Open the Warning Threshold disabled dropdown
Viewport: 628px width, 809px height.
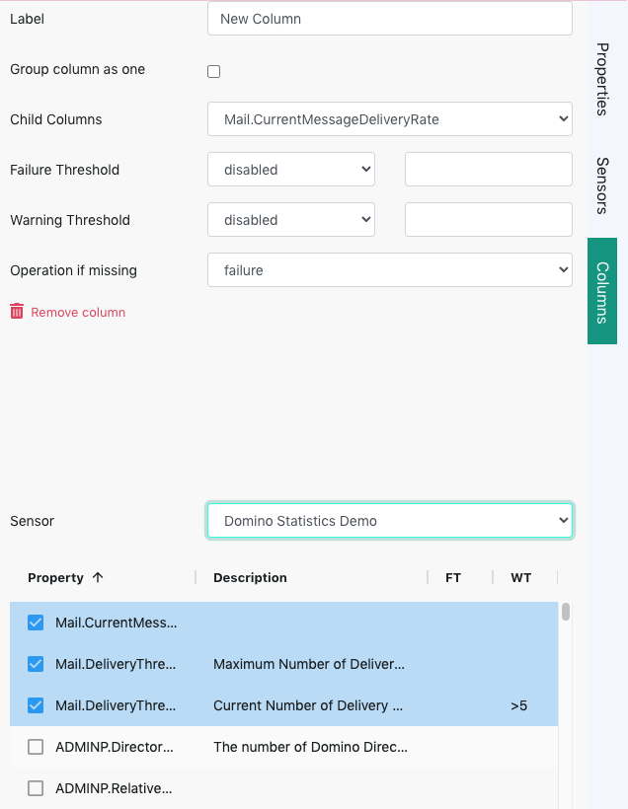click(x=290, y=220)
